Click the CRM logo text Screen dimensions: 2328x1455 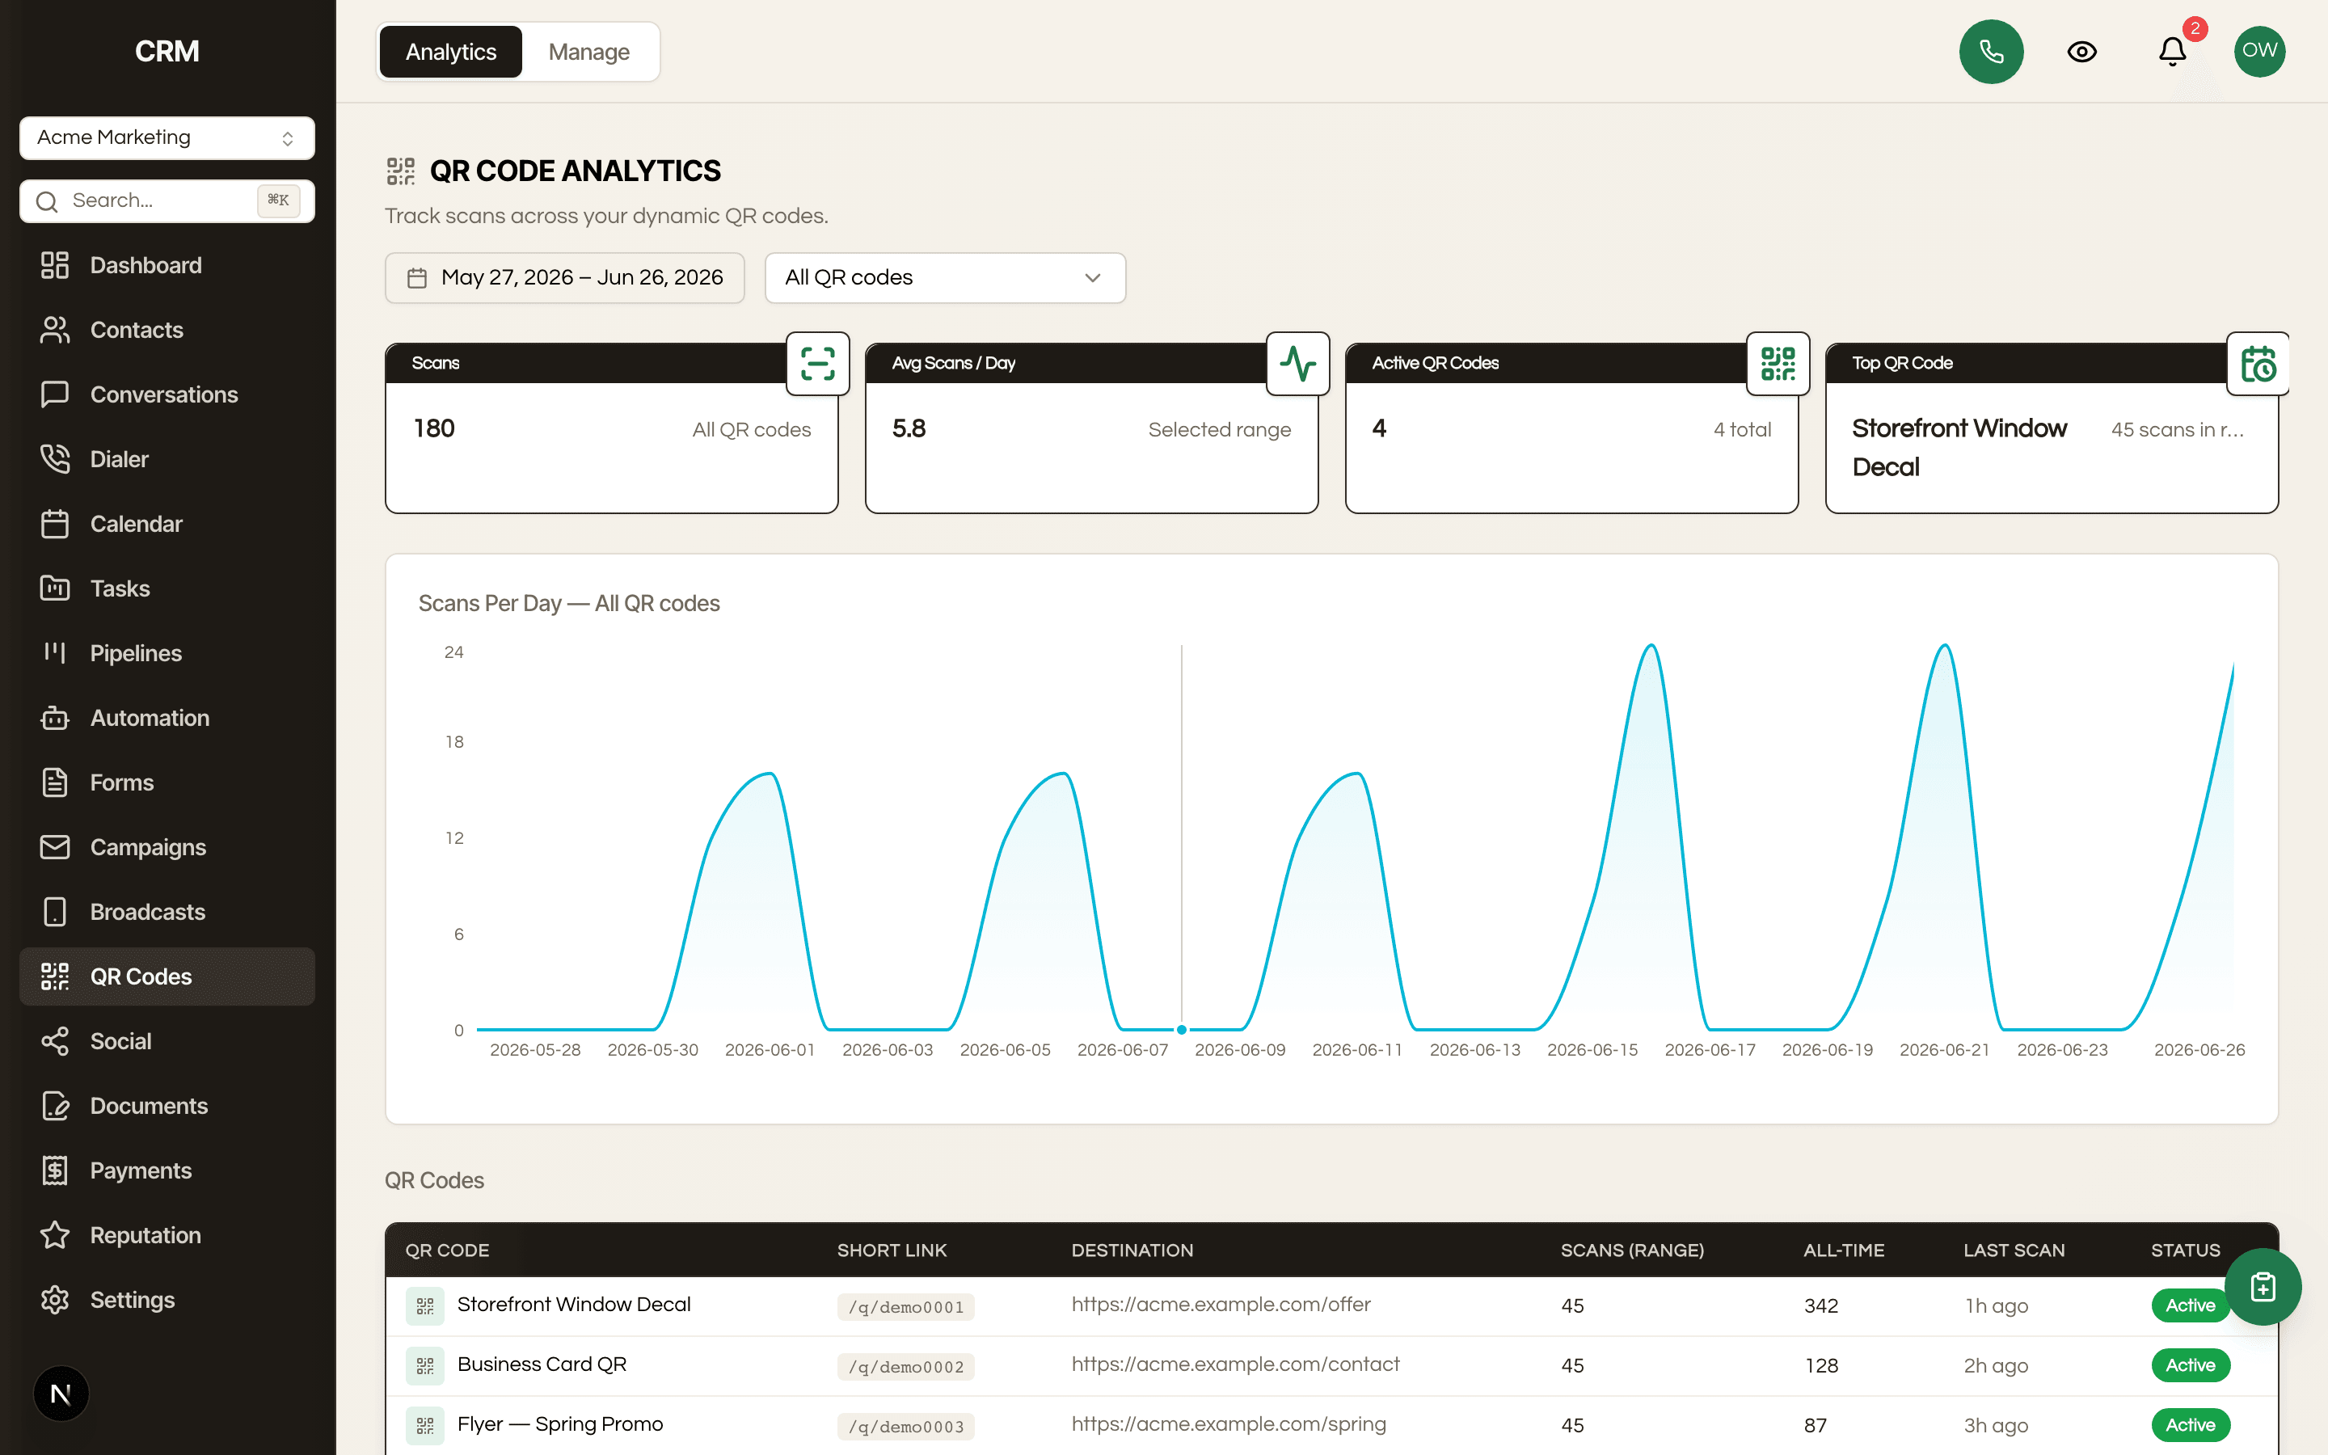167,51
